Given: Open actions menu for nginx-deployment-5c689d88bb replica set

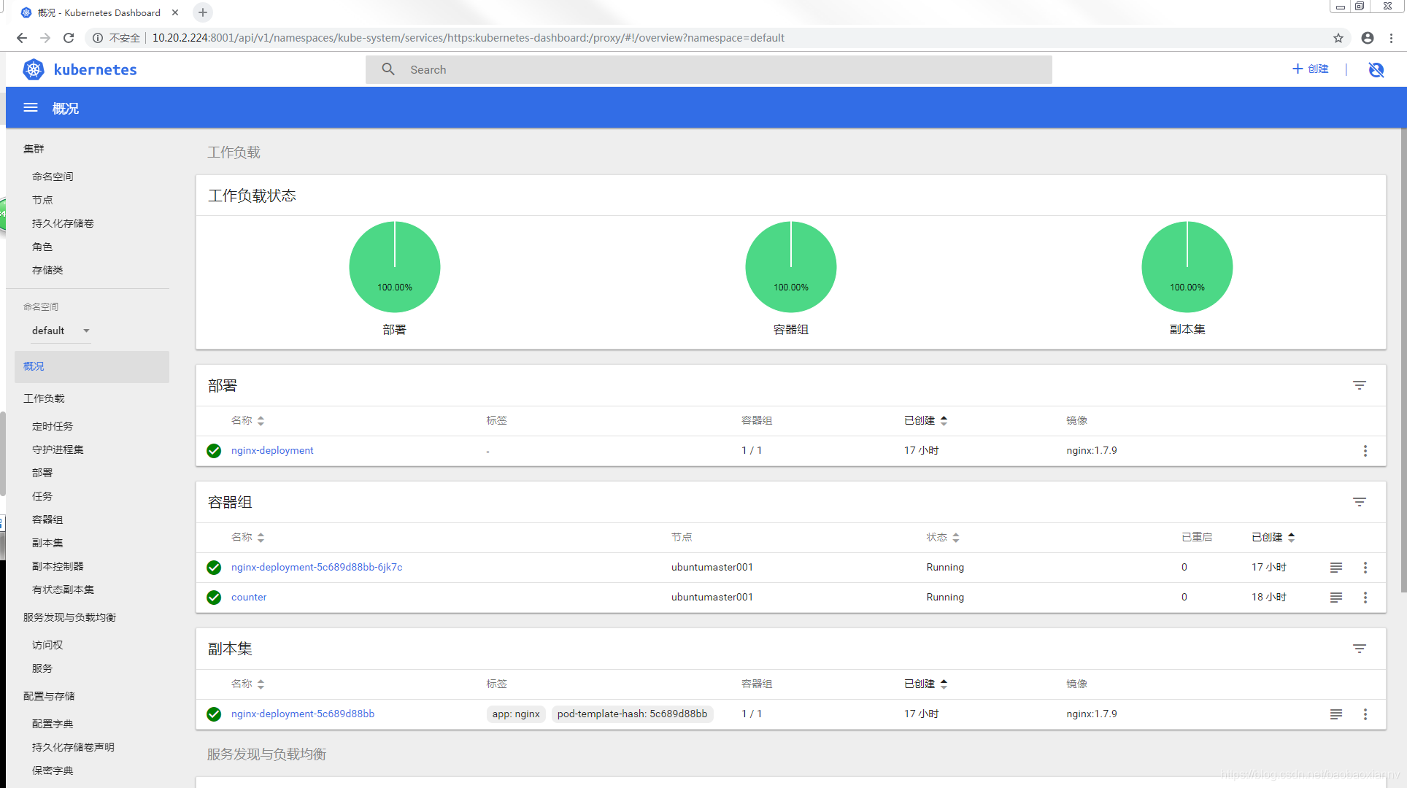Looking at the screenshot, I should (1365, 714).
